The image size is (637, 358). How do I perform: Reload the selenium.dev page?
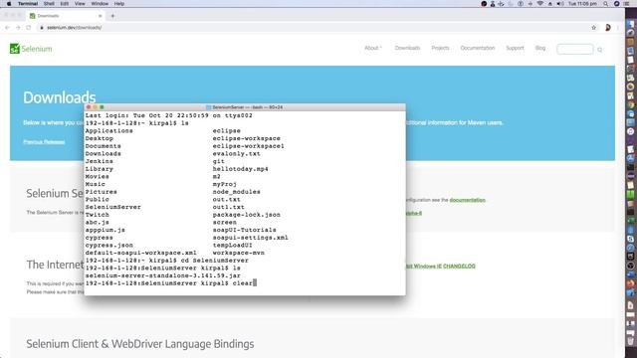coord(29,28)
